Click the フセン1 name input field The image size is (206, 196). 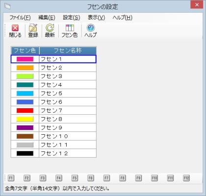click(x=68, y=59)
